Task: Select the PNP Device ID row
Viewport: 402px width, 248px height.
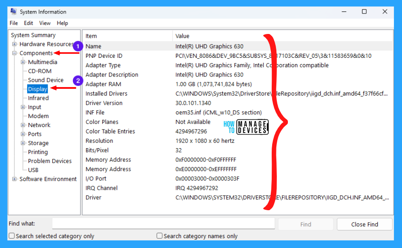Action: [x=238, y=56]
